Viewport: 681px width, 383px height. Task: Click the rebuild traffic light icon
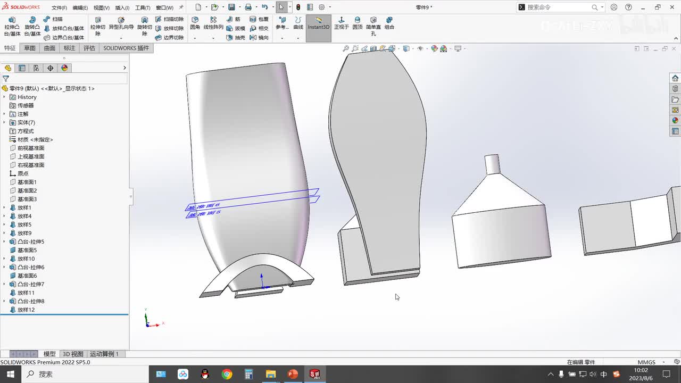click(x=298, y=7)
